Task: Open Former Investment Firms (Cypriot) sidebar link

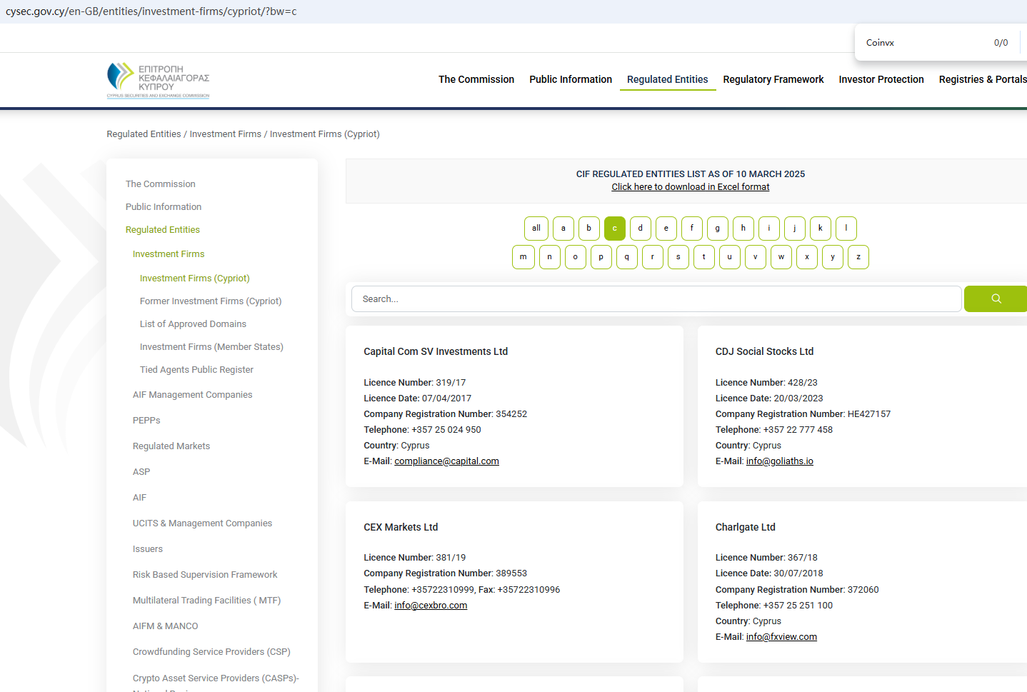Action: (211, 301)
